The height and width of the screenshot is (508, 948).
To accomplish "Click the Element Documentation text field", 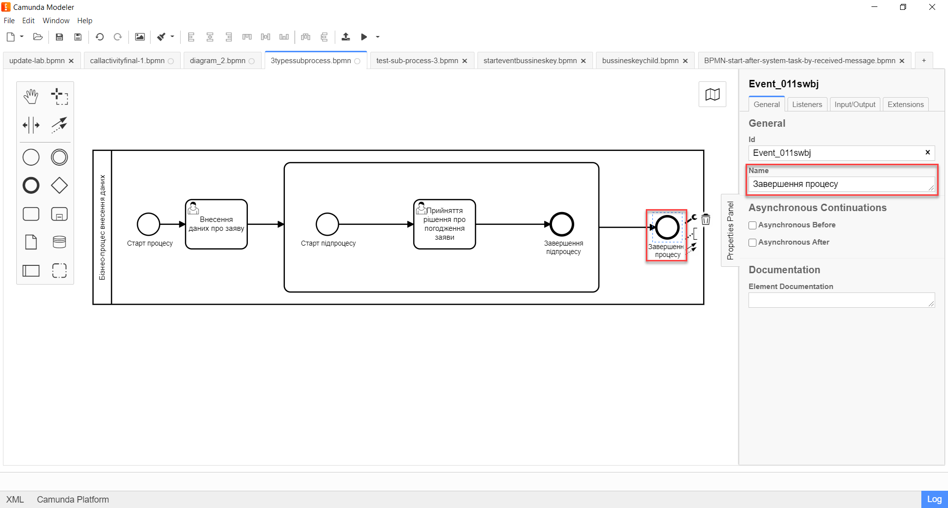I will [x=841, y=300].
